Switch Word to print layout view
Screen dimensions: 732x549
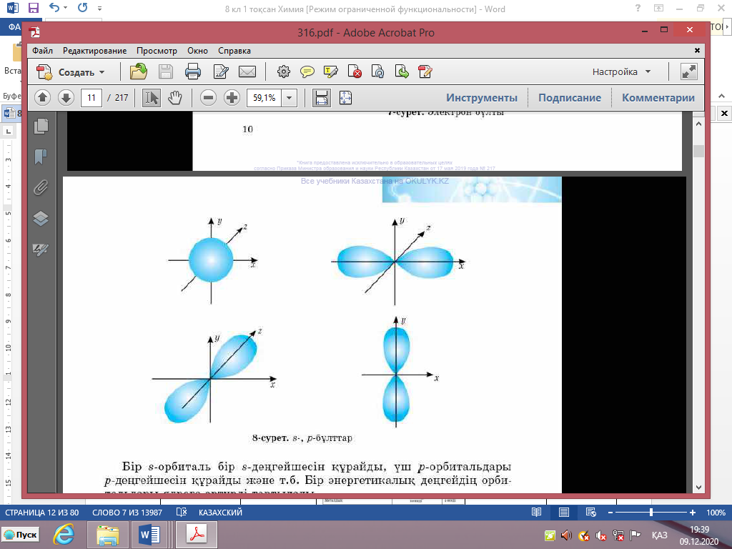pos(564,513)
